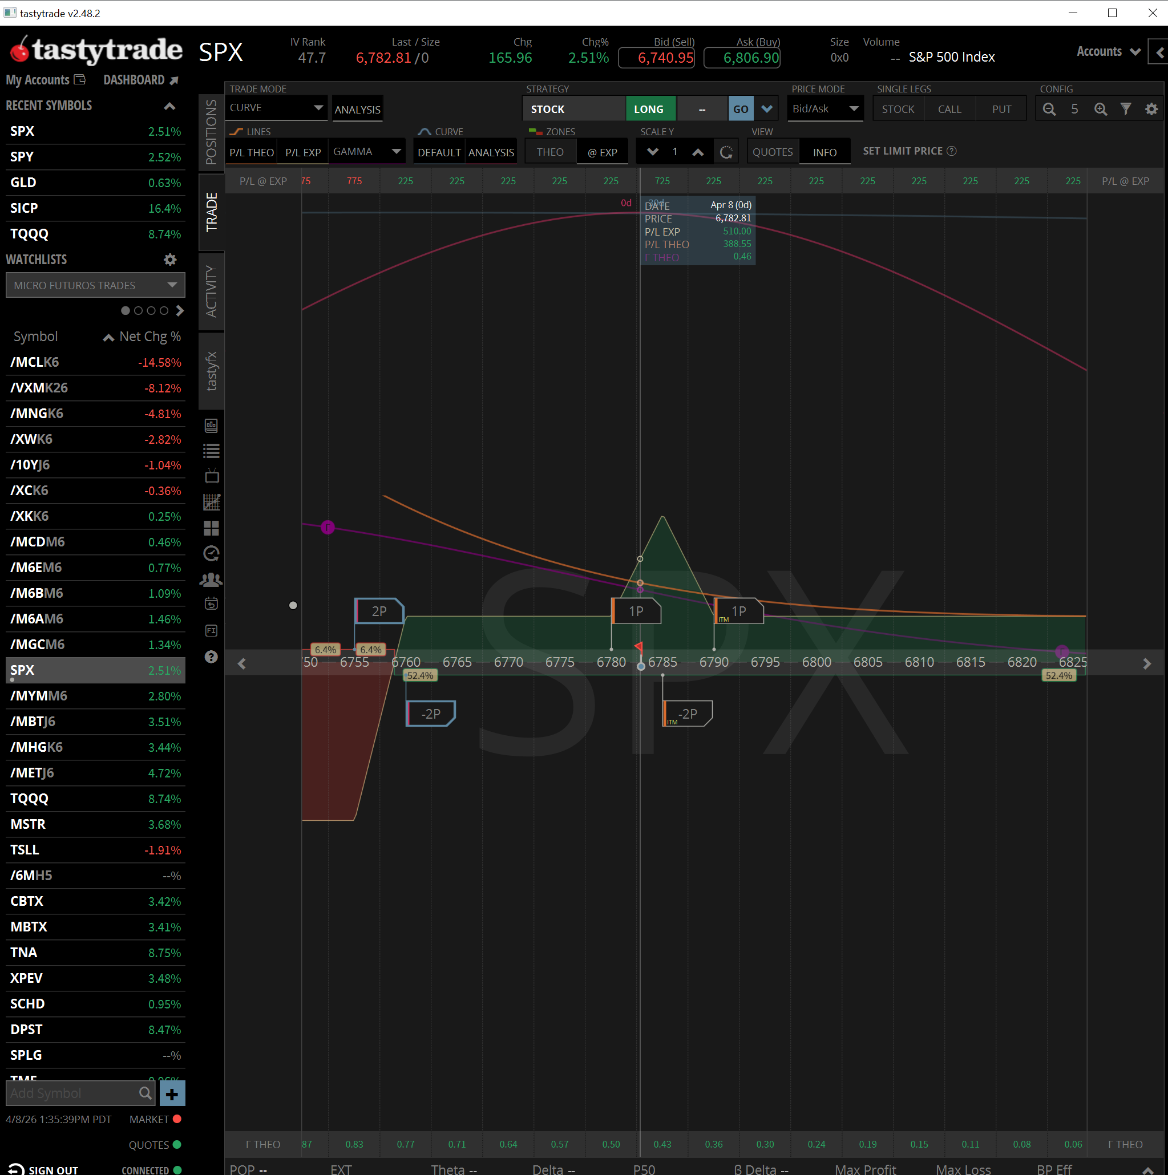
Task: Click the grid chart icon in sidebar
Action: pyautogui.click(x=211, y=502)
